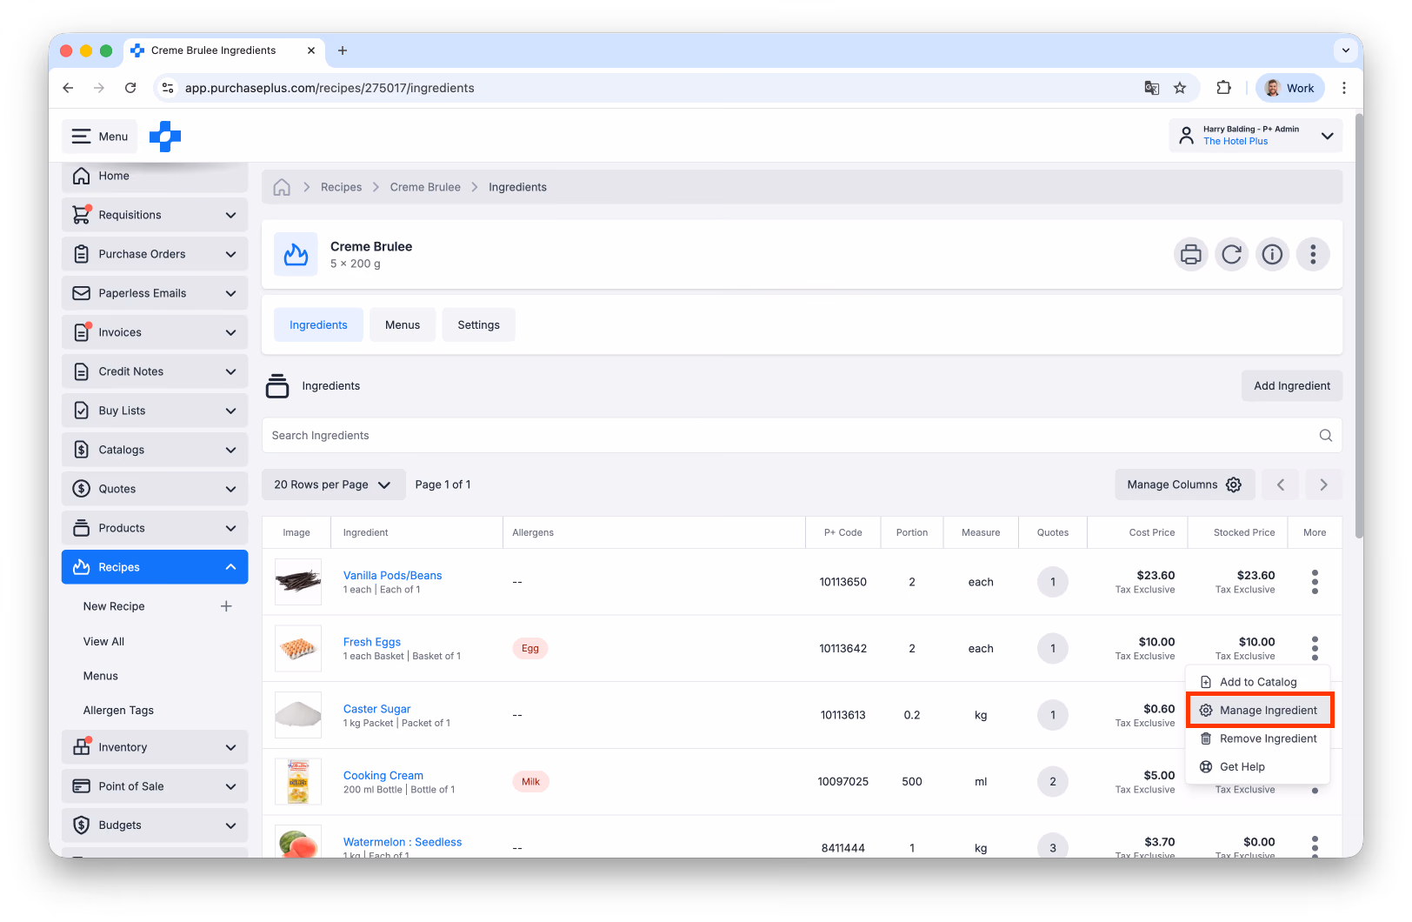The width and height of the screenshot is (1412, 922).
Task: Switch to the Settings tab
Action: pyautogui.click(x=478, y=324)
